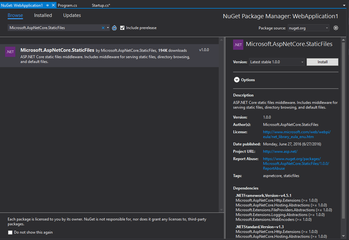Click '.NETFramework,Version=v4.5.1' dependency group

tap(263, 195)
